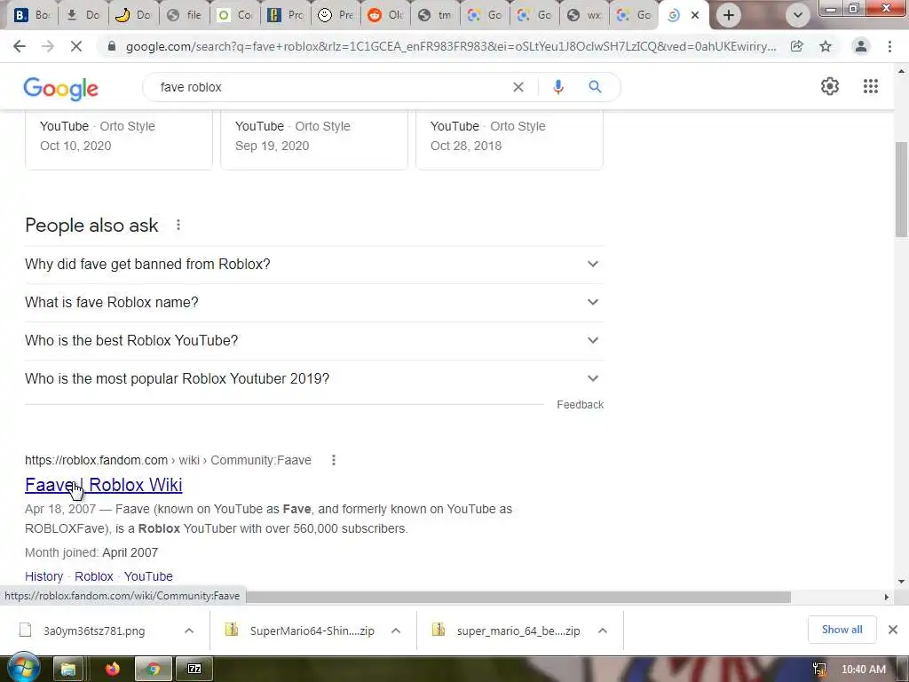Image resolution: width=909 pixels, height=682 pixels.
Task: Close the current active tab
Action: (695, 16)
